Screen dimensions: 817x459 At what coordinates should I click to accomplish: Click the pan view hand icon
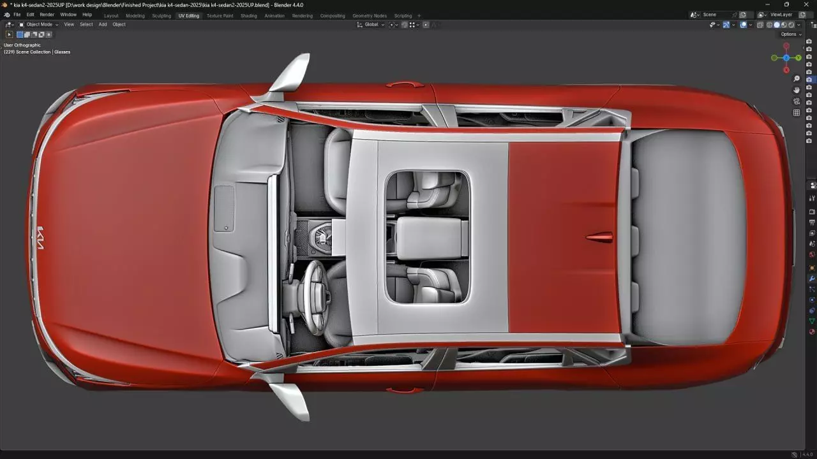(797, 90)
